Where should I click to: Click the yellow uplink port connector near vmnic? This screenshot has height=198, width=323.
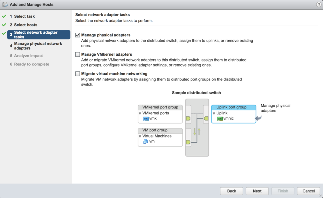click(x=206, y=118)
